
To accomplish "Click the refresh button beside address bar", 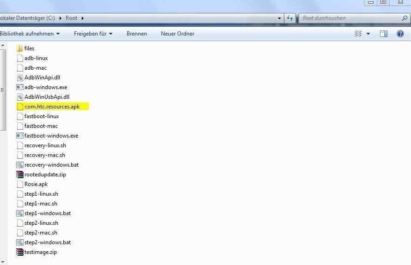I will 290,18.
